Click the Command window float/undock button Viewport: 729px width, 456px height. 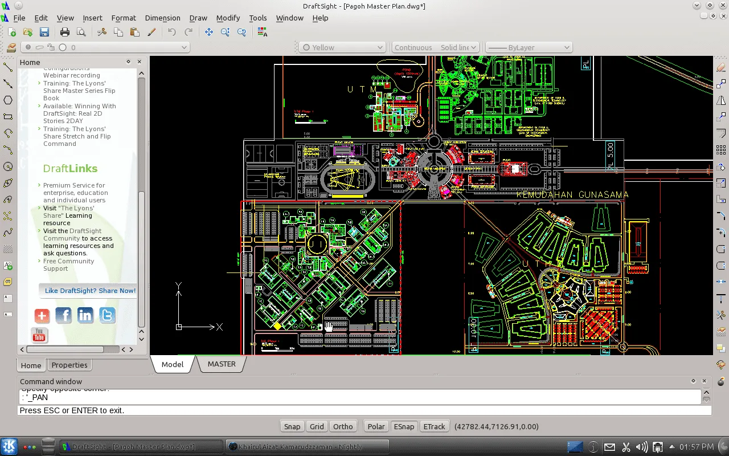pyautogui.click(x=693, y=381)
